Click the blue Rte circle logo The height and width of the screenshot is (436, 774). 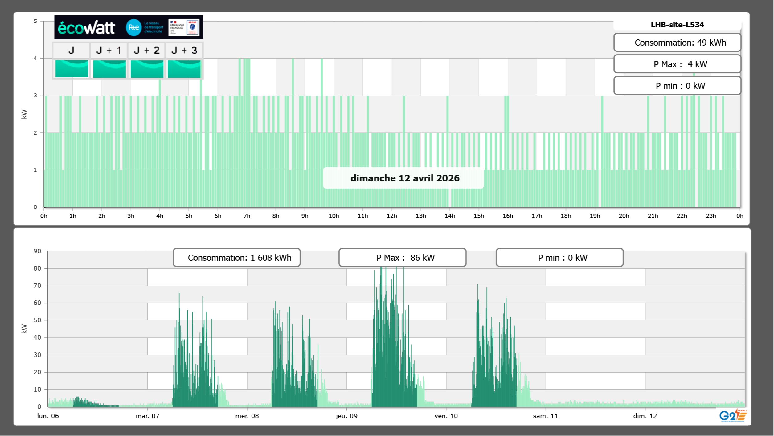pos(133,27)
